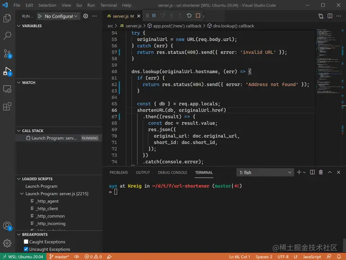The image size is (346, 260).
Task: Open changes compare icon in editor title
Action: [x=321, y=16]
